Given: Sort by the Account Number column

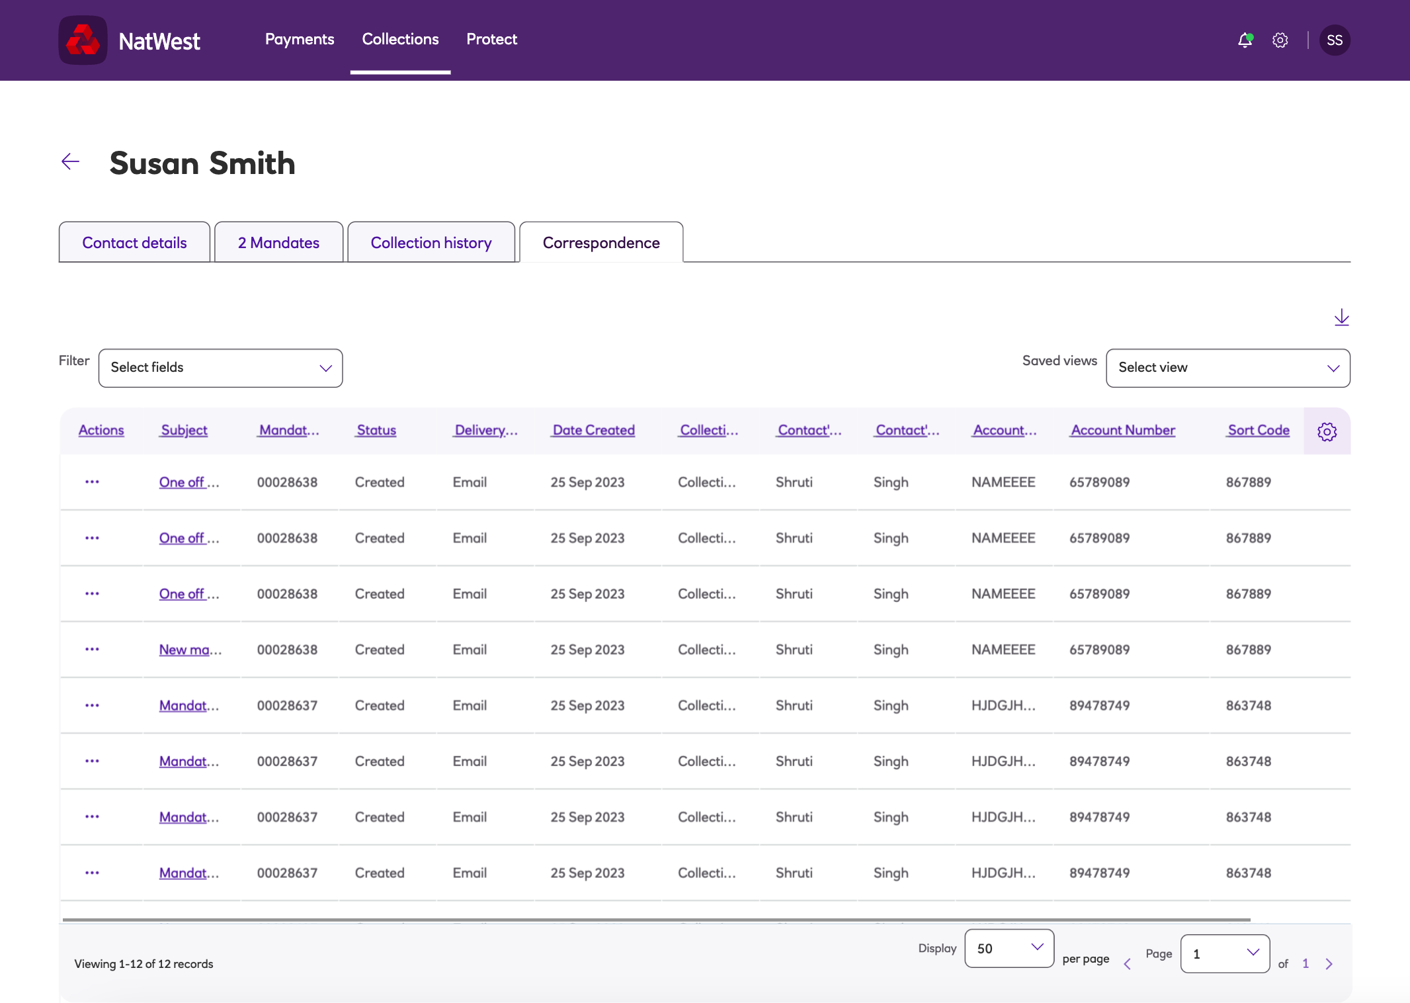Looking at the screenshot, I should point(1123,430).
